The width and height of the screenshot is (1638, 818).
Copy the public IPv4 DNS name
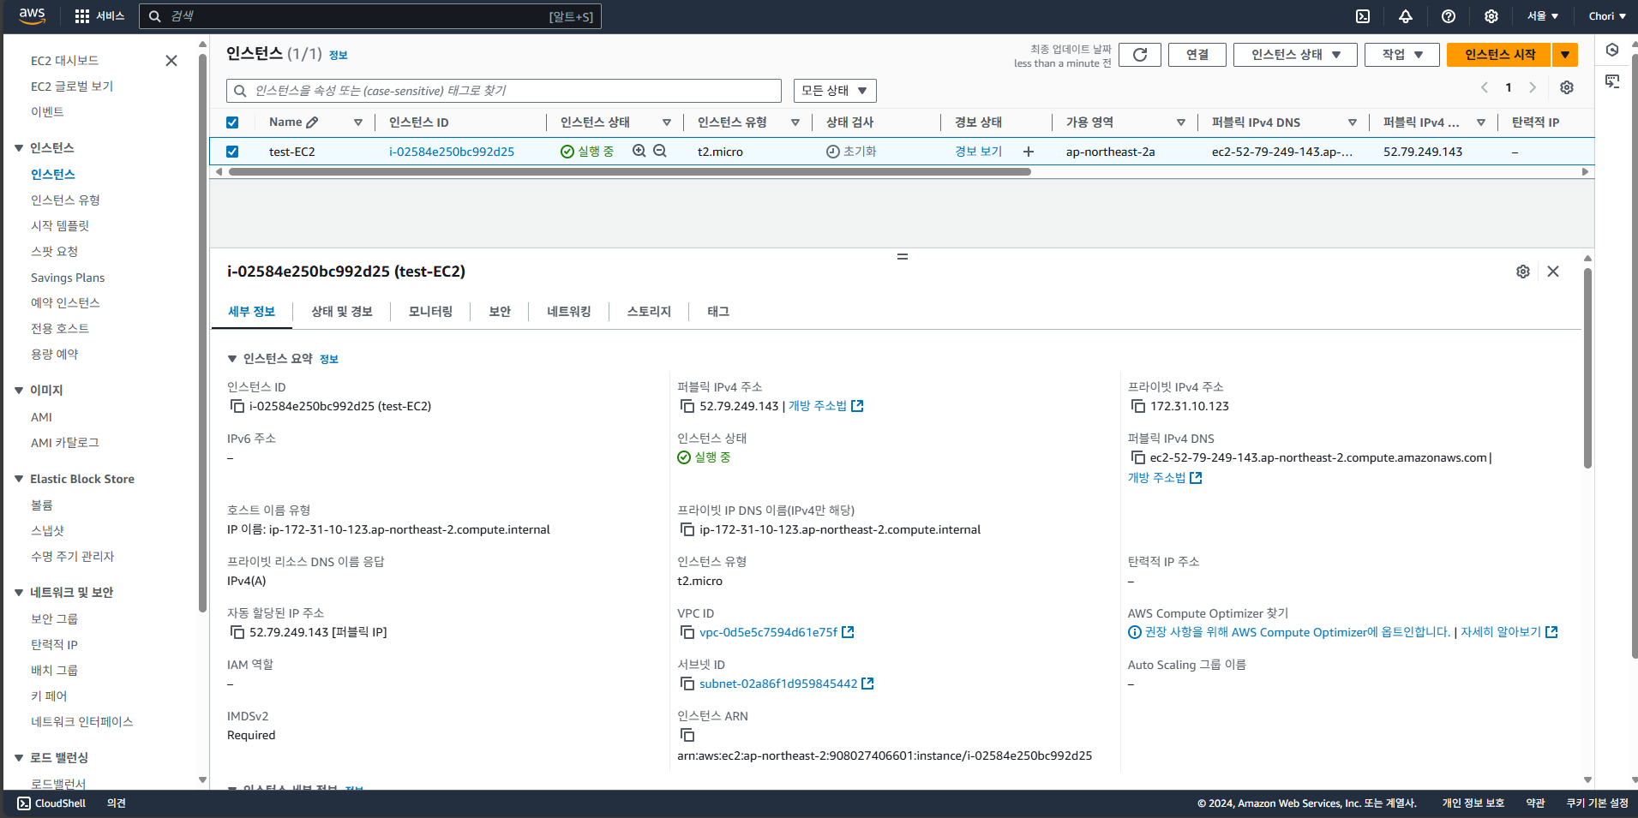1138,457
